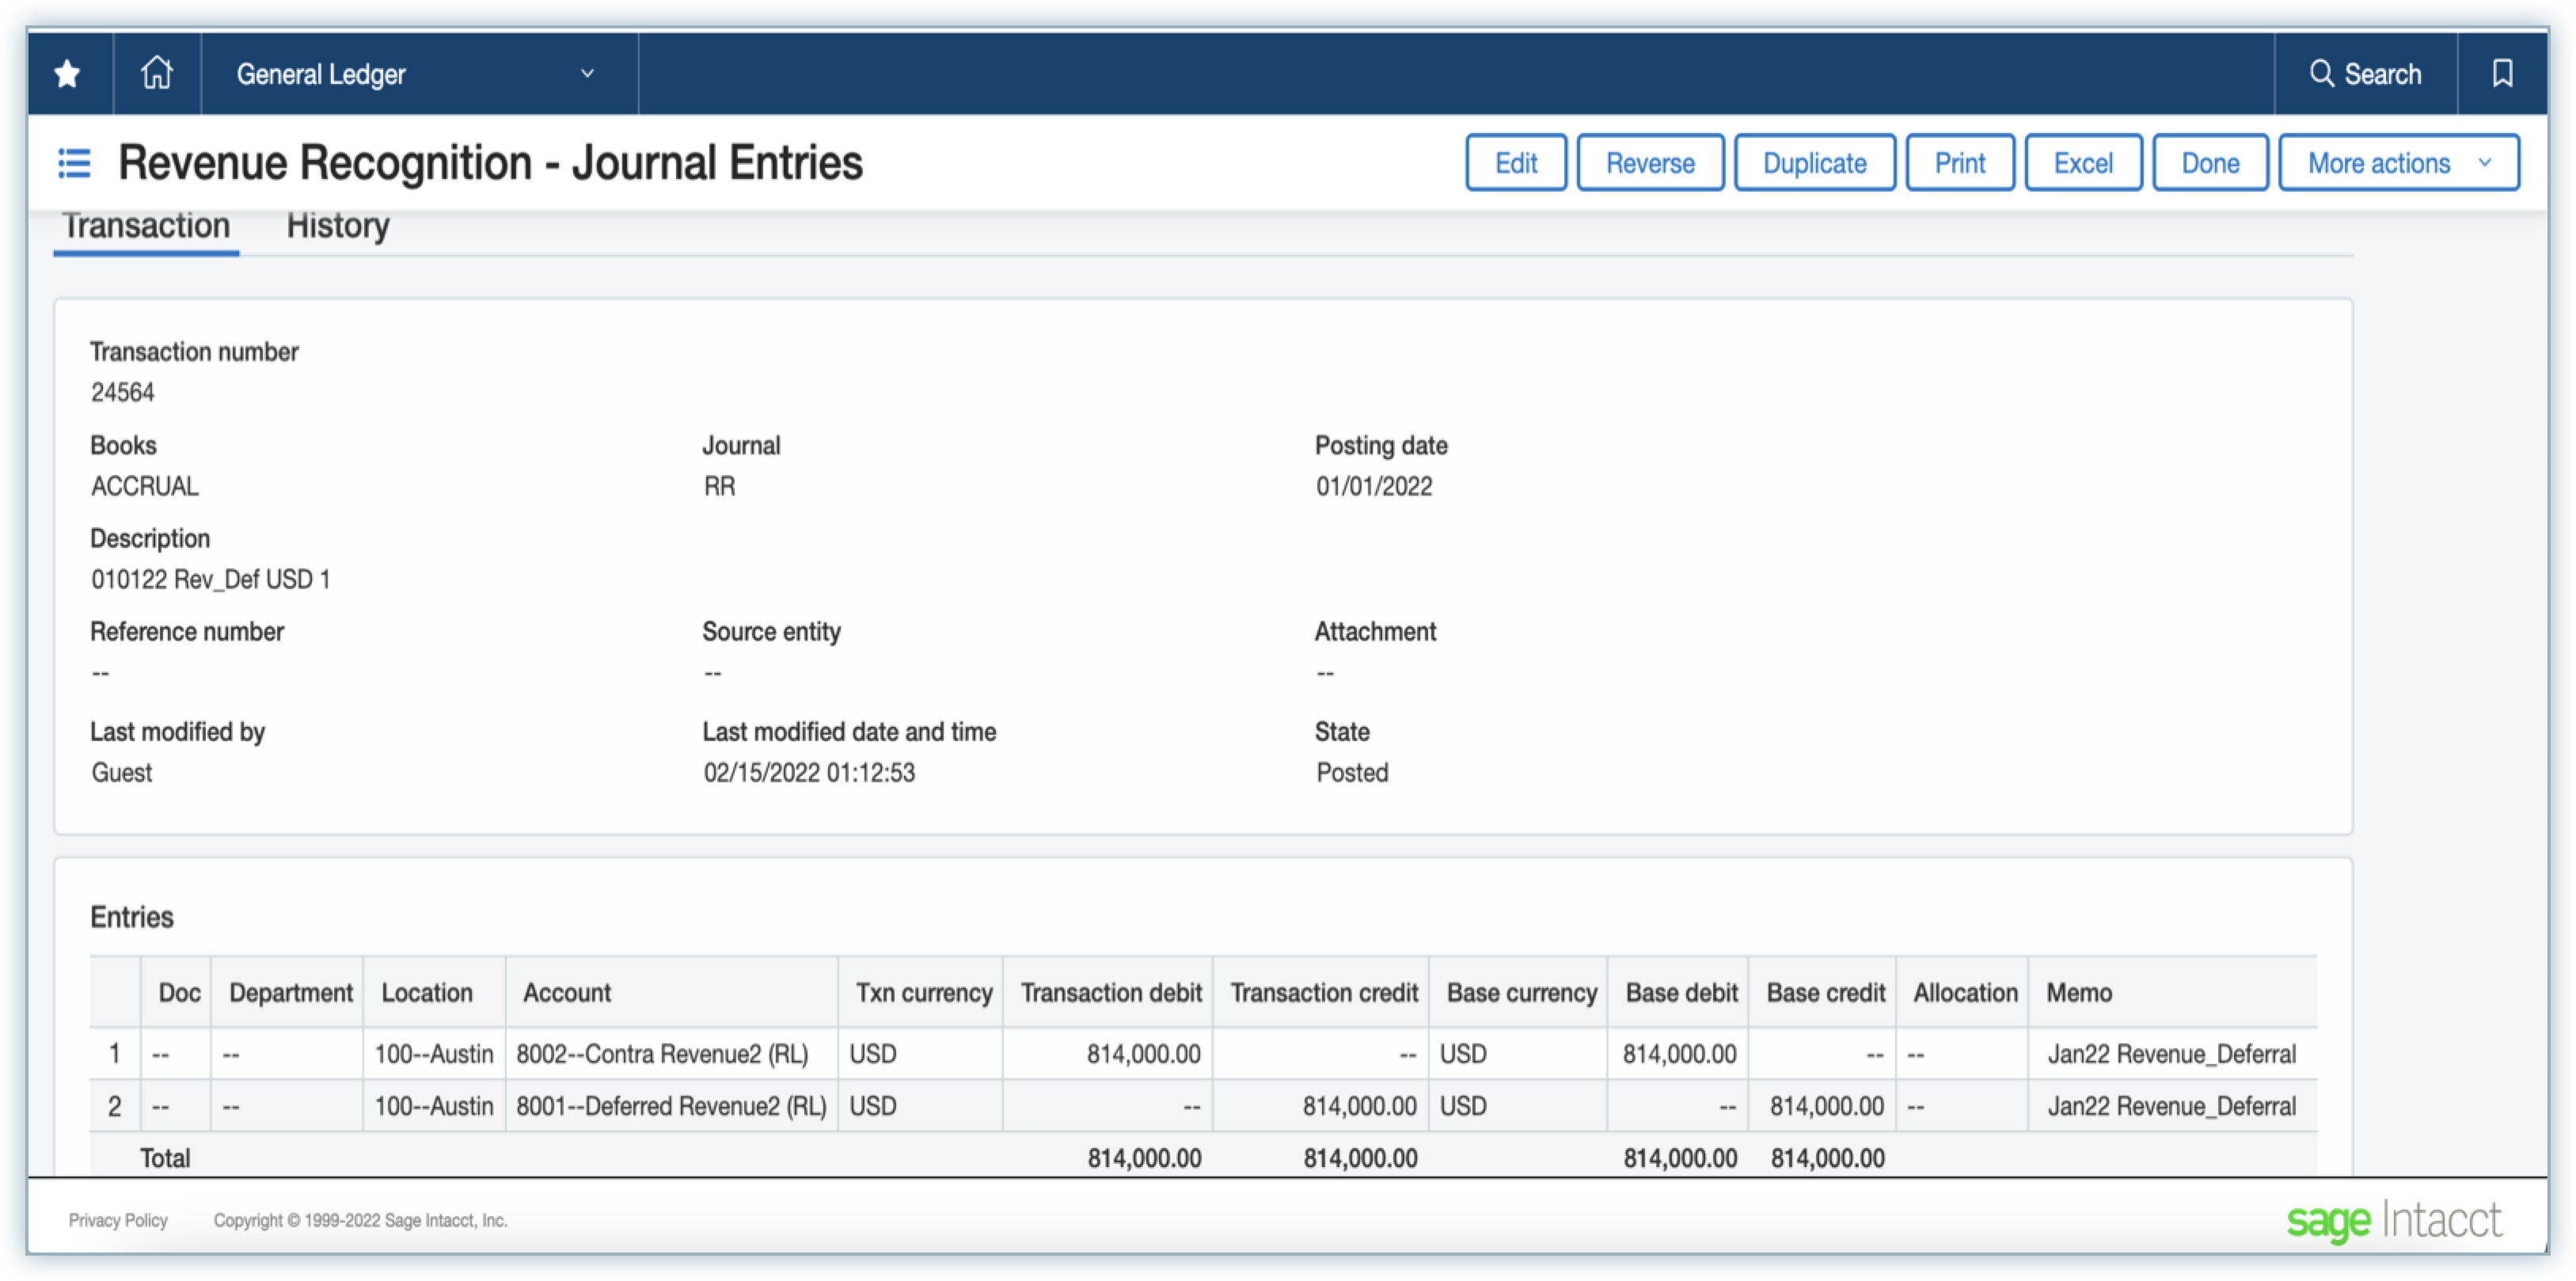Go to home via house icon
Viewport: 2576px width, 1281px height.
156,73
